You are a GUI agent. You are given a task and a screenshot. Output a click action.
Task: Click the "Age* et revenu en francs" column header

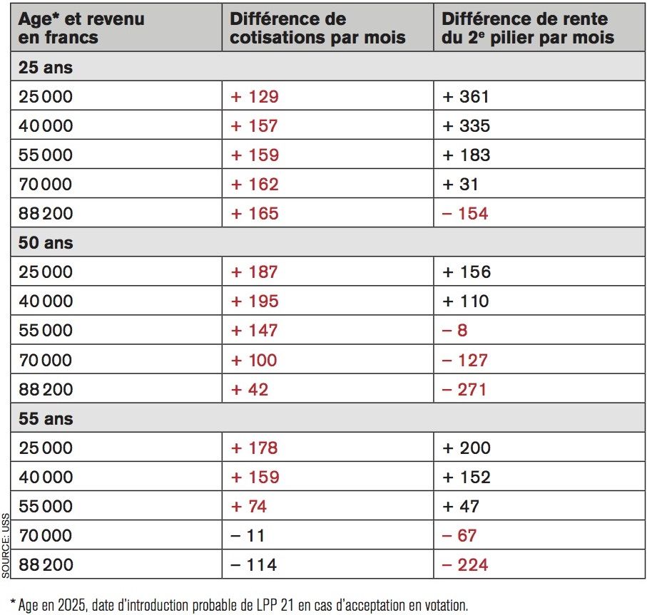point(81,28)
